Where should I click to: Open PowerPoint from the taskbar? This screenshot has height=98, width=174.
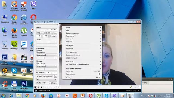(x=83, y=96)
